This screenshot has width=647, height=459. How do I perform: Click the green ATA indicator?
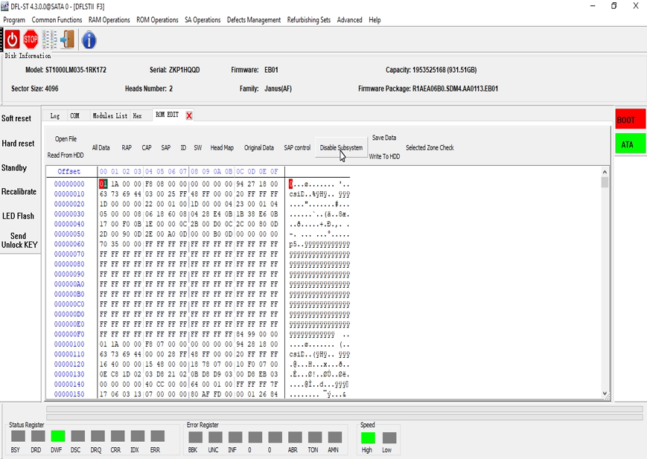click(629, 144)
